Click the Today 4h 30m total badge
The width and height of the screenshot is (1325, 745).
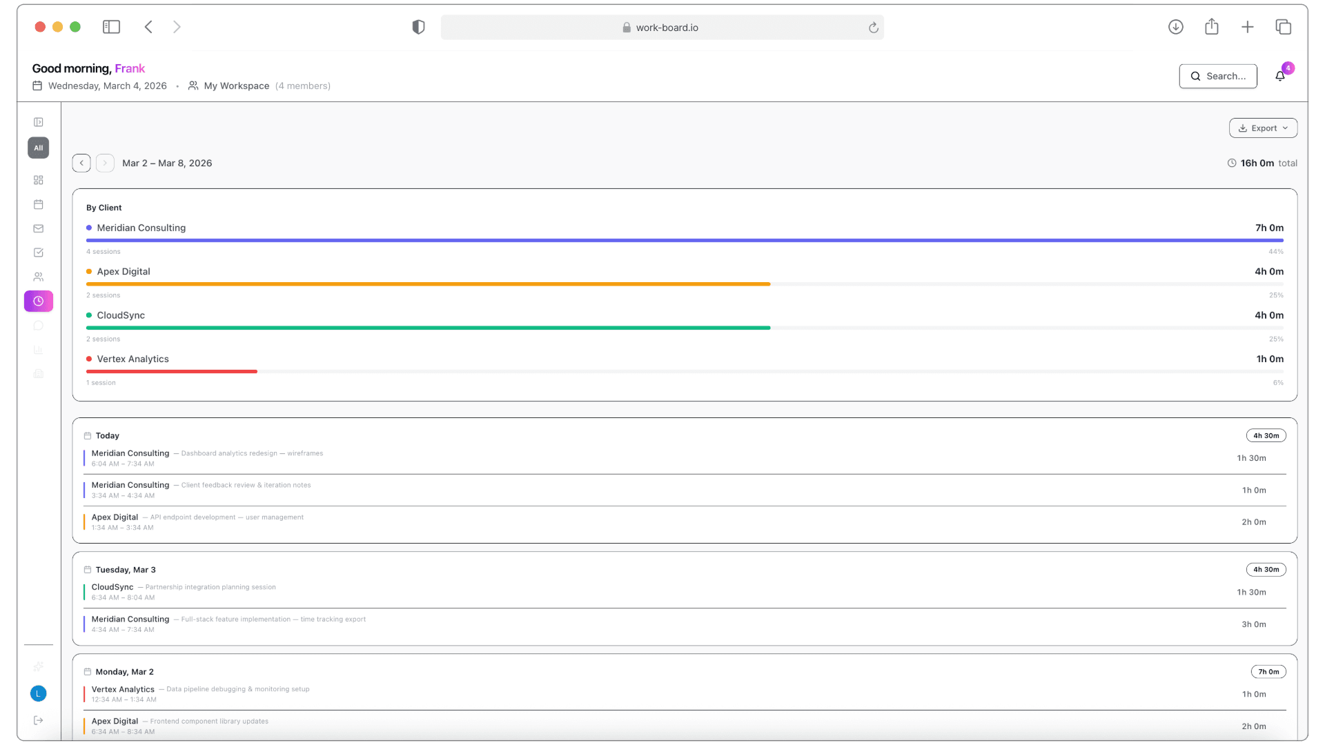click(x=1266, y=435)
